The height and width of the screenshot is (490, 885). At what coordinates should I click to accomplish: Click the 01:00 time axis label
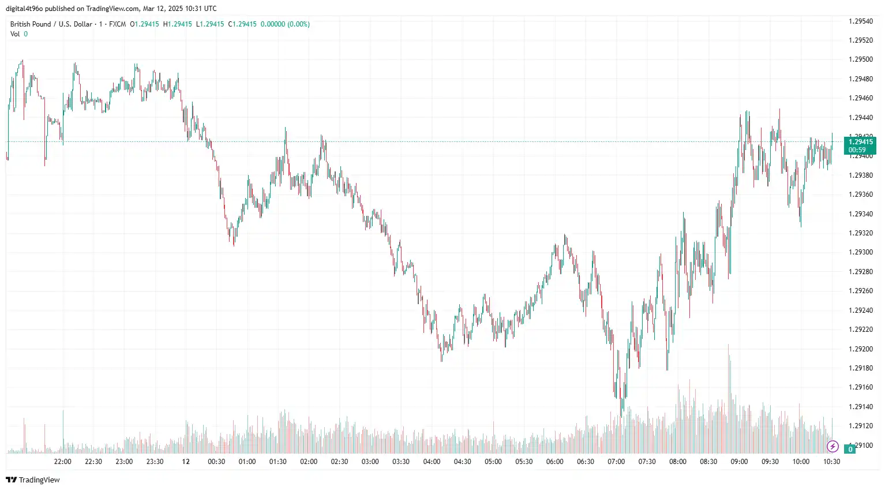tap(247, 462)
